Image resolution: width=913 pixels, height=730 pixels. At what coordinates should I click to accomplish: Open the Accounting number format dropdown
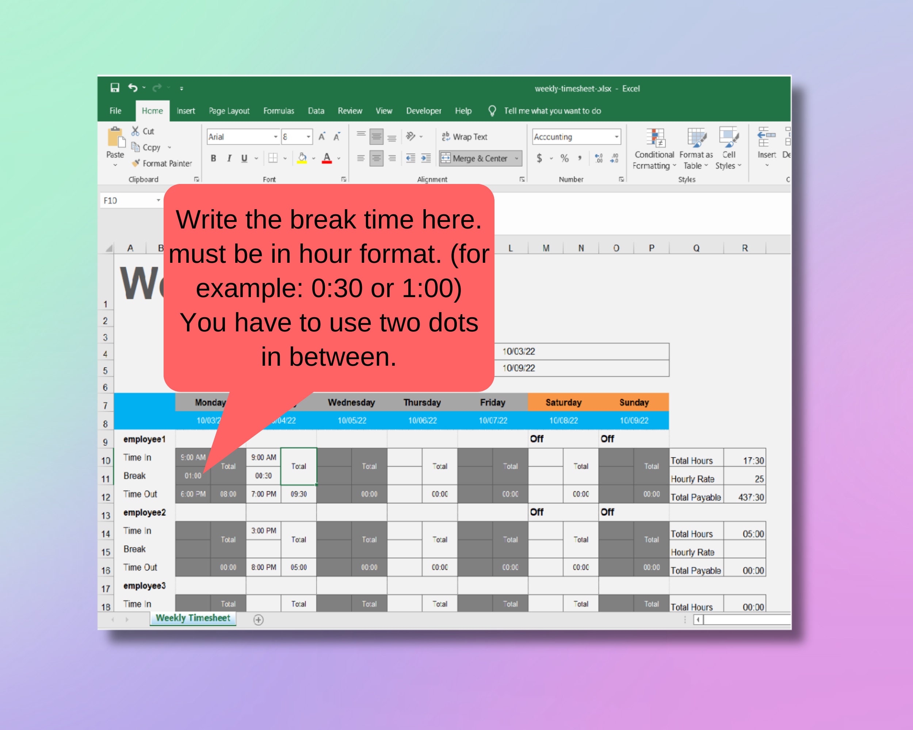[616, 137]
